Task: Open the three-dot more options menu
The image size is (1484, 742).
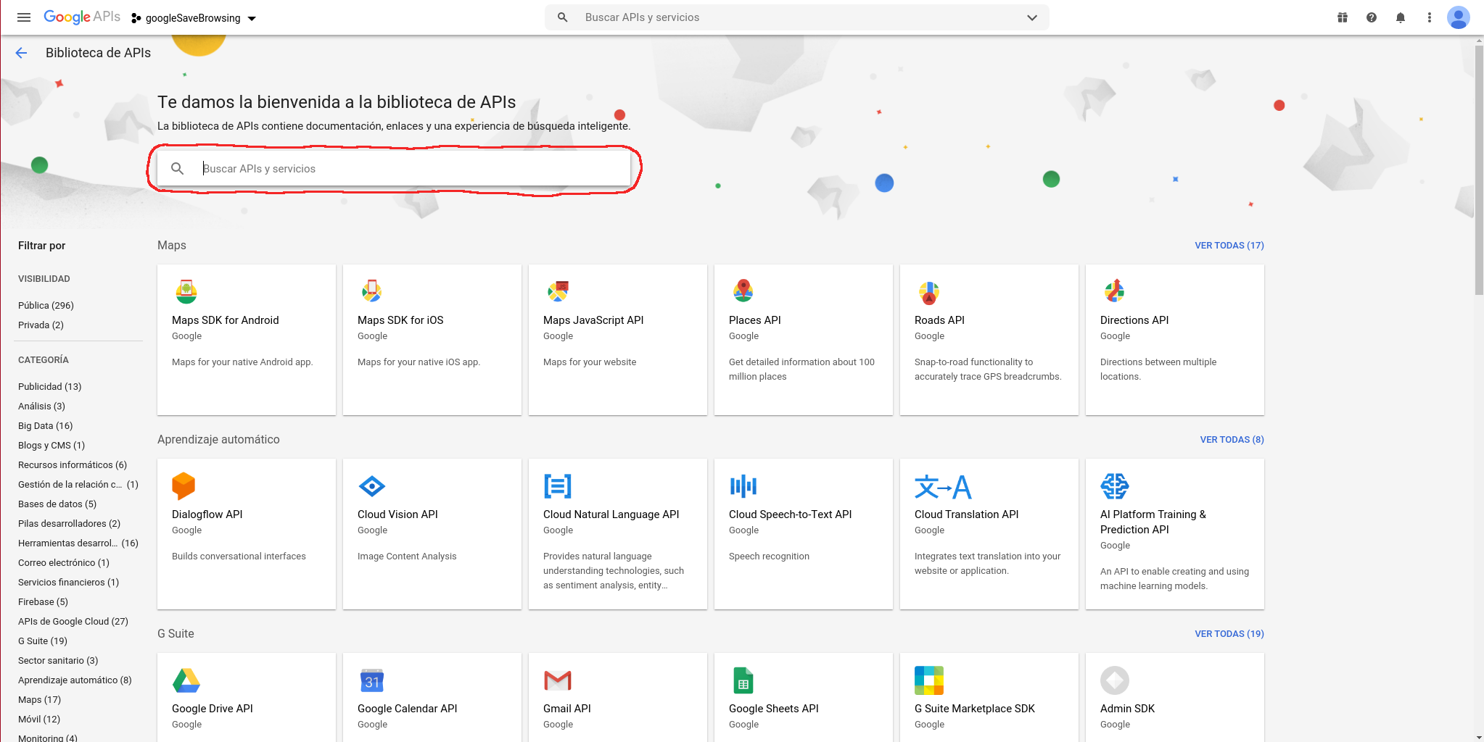Action: (x=1430, y=17)
